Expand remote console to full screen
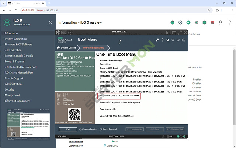This screenshot has width=236, height=148. click(x=180, y=32)
